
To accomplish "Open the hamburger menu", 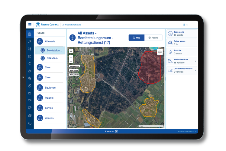I will click(x=30, y=25).
